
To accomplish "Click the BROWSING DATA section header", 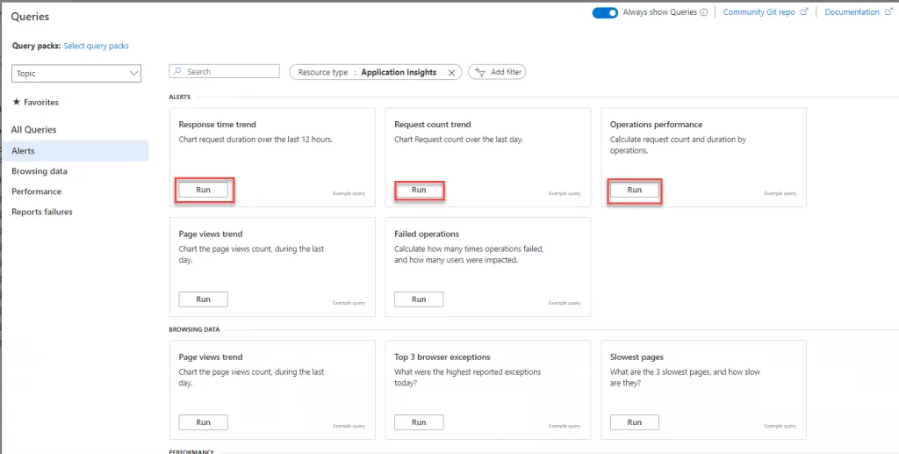I will click(194, 329).
